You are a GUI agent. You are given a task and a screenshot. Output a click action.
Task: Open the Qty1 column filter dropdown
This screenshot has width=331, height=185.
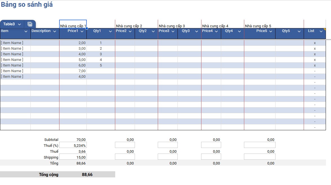(x=110, y=31)
